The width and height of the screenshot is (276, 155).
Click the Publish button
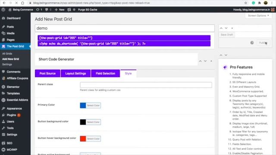[263, 43]
